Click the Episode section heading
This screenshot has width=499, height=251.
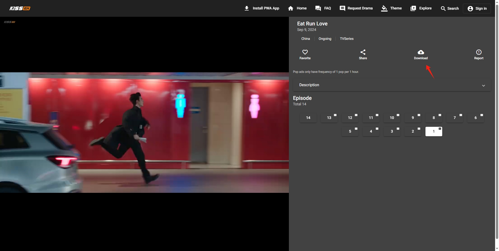(x=302, y=98)
